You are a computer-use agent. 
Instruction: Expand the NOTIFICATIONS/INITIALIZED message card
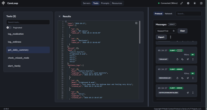pos(193,93)
